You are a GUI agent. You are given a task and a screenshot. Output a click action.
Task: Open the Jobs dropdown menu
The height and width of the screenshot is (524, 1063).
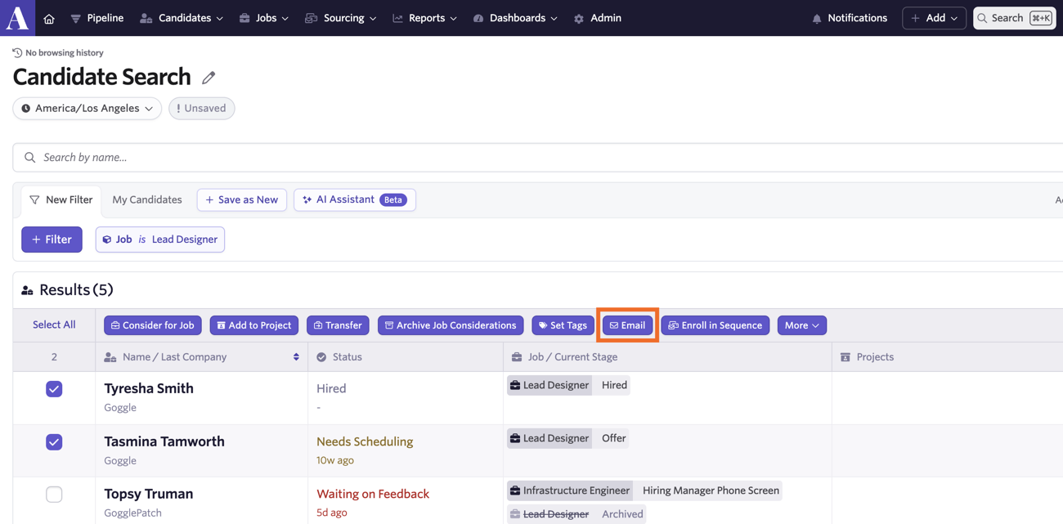(263, 18)
